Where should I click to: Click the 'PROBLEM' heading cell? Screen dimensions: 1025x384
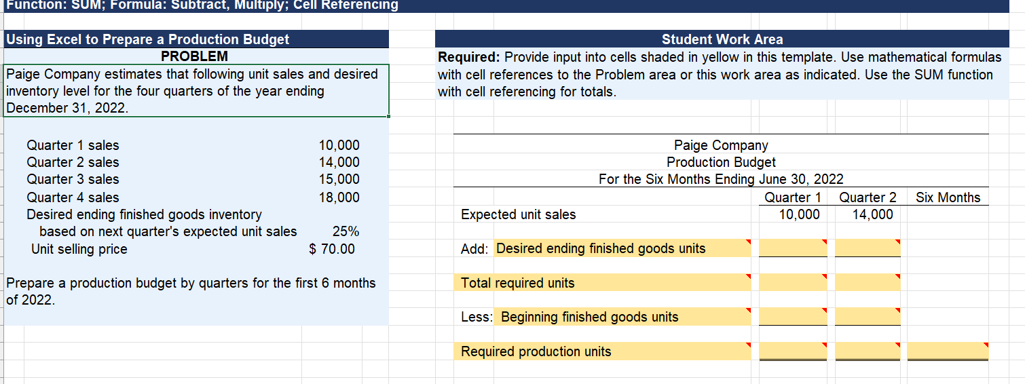coord(194,56)
